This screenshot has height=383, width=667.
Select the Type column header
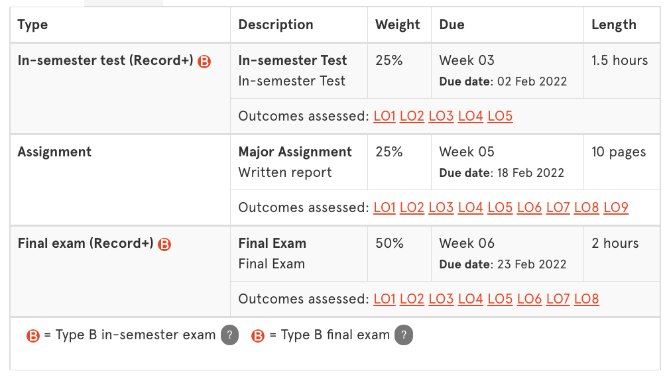pos(32,25)
